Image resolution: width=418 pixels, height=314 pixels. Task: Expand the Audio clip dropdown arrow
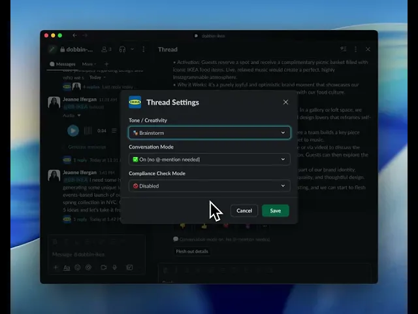click(x=79, y=115)
